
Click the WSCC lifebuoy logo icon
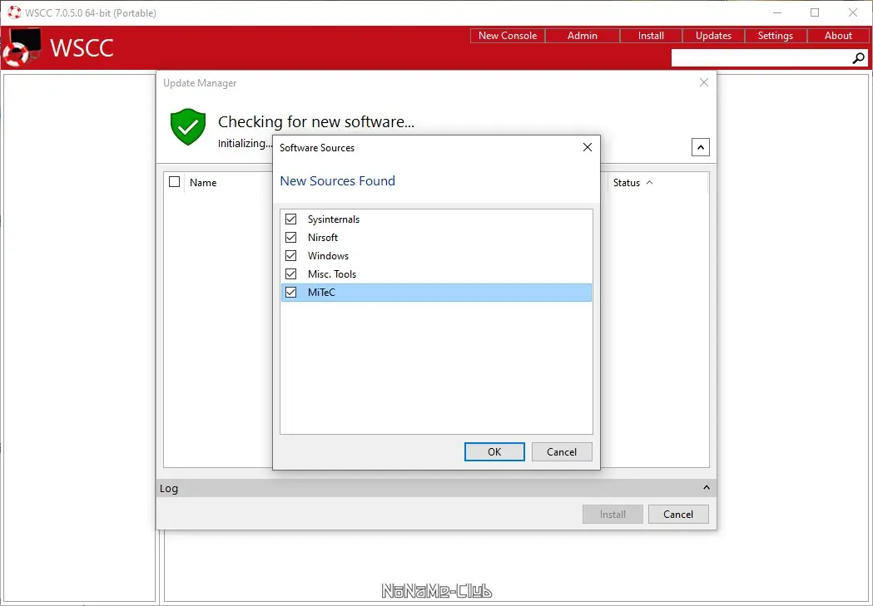click(x=22, y=47)
